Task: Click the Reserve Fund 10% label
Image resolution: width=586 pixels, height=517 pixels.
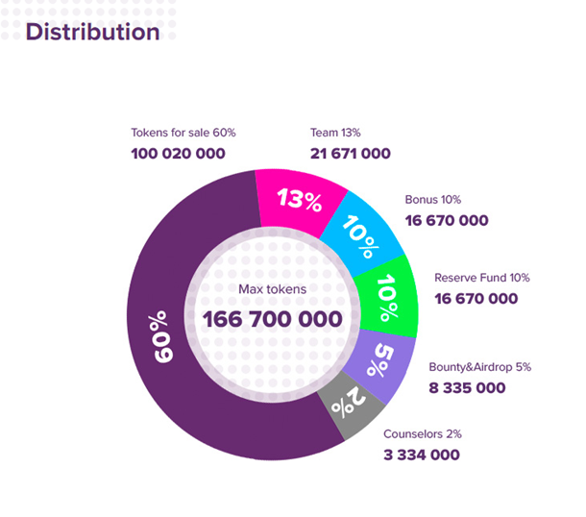Action: (x=481, y=278)
